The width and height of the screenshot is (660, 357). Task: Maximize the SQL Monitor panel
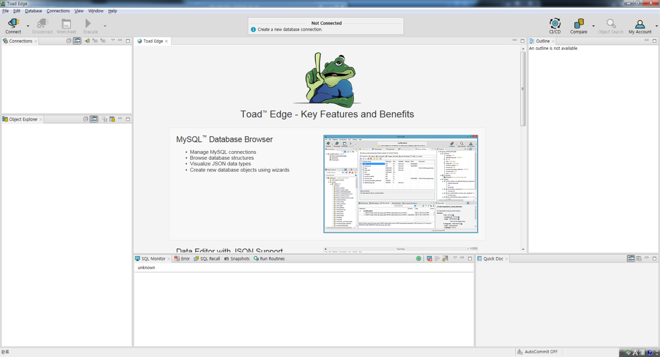point(470,259)
